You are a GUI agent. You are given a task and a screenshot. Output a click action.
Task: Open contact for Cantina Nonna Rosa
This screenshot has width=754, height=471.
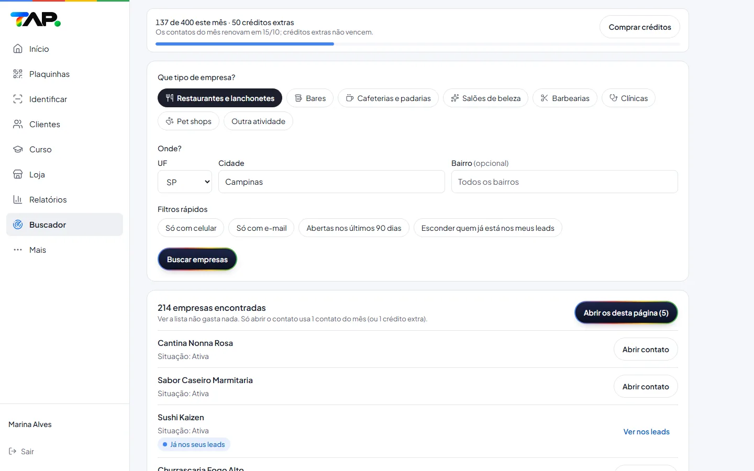point(646,349)
